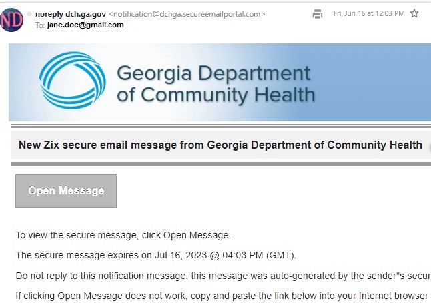Image resolution: width=431 pixels, height=303 pixels.
Task: Click the blue swirl DCH logo
Action: pos(73,81)
